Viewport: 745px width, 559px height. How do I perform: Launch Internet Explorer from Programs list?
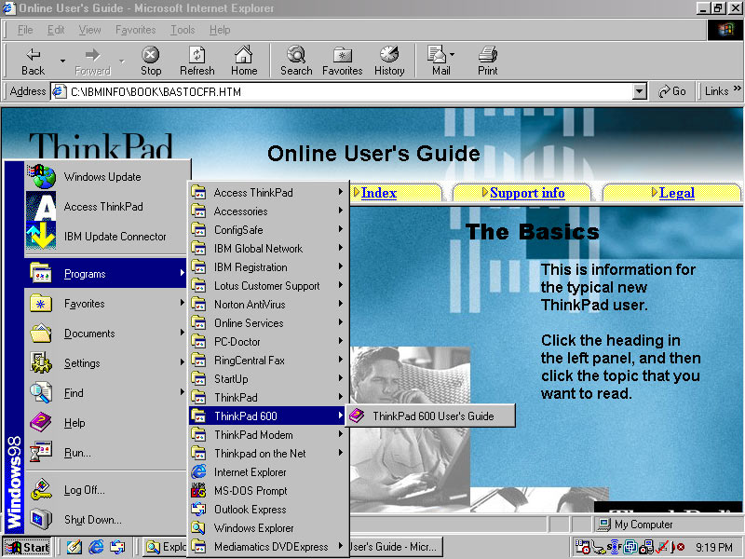click(x=268, y=472)
